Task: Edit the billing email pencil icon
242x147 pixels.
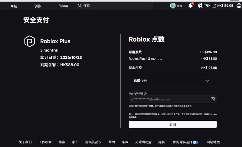Action: tap(213, 99)
